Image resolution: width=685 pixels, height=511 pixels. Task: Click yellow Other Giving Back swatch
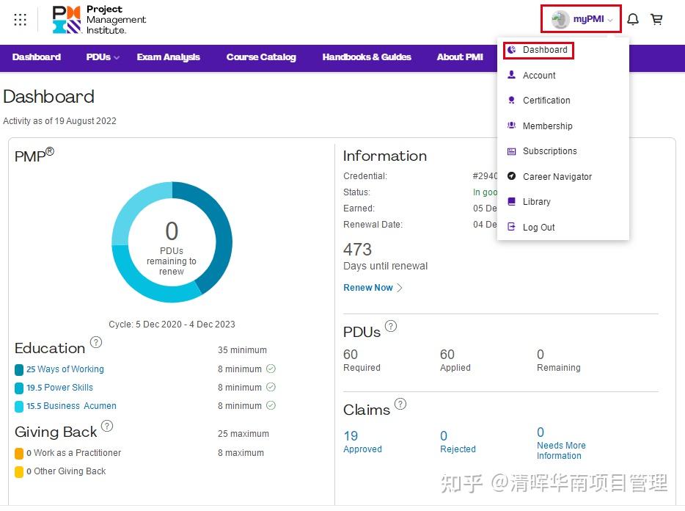(x=19, y=471)
